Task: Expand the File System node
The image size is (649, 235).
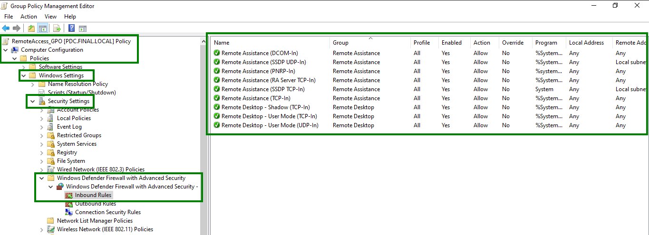Action: pos(41,161)
